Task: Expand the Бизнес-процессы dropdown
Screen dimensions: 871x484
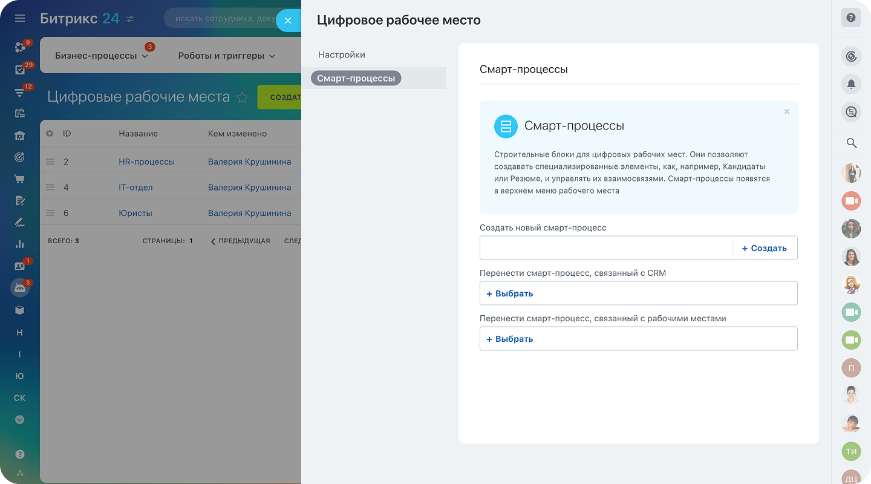Action: pyautogui.click(x=102, y=56)
